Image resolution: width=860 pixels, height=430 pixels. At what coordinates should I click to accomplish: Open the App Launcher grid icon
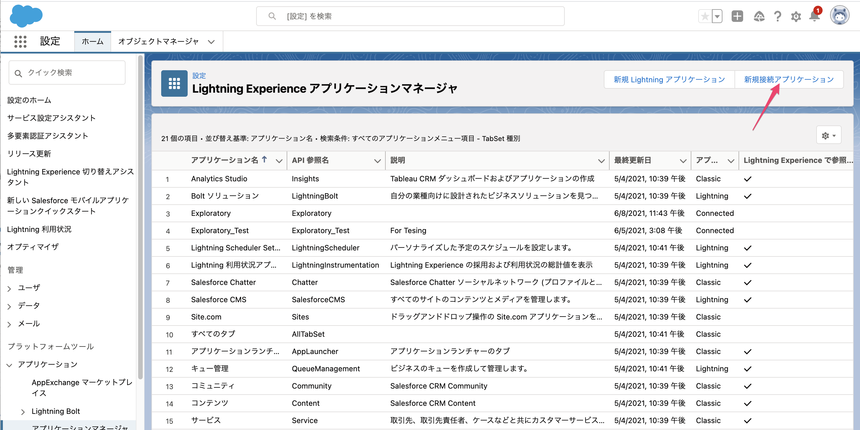20,42
